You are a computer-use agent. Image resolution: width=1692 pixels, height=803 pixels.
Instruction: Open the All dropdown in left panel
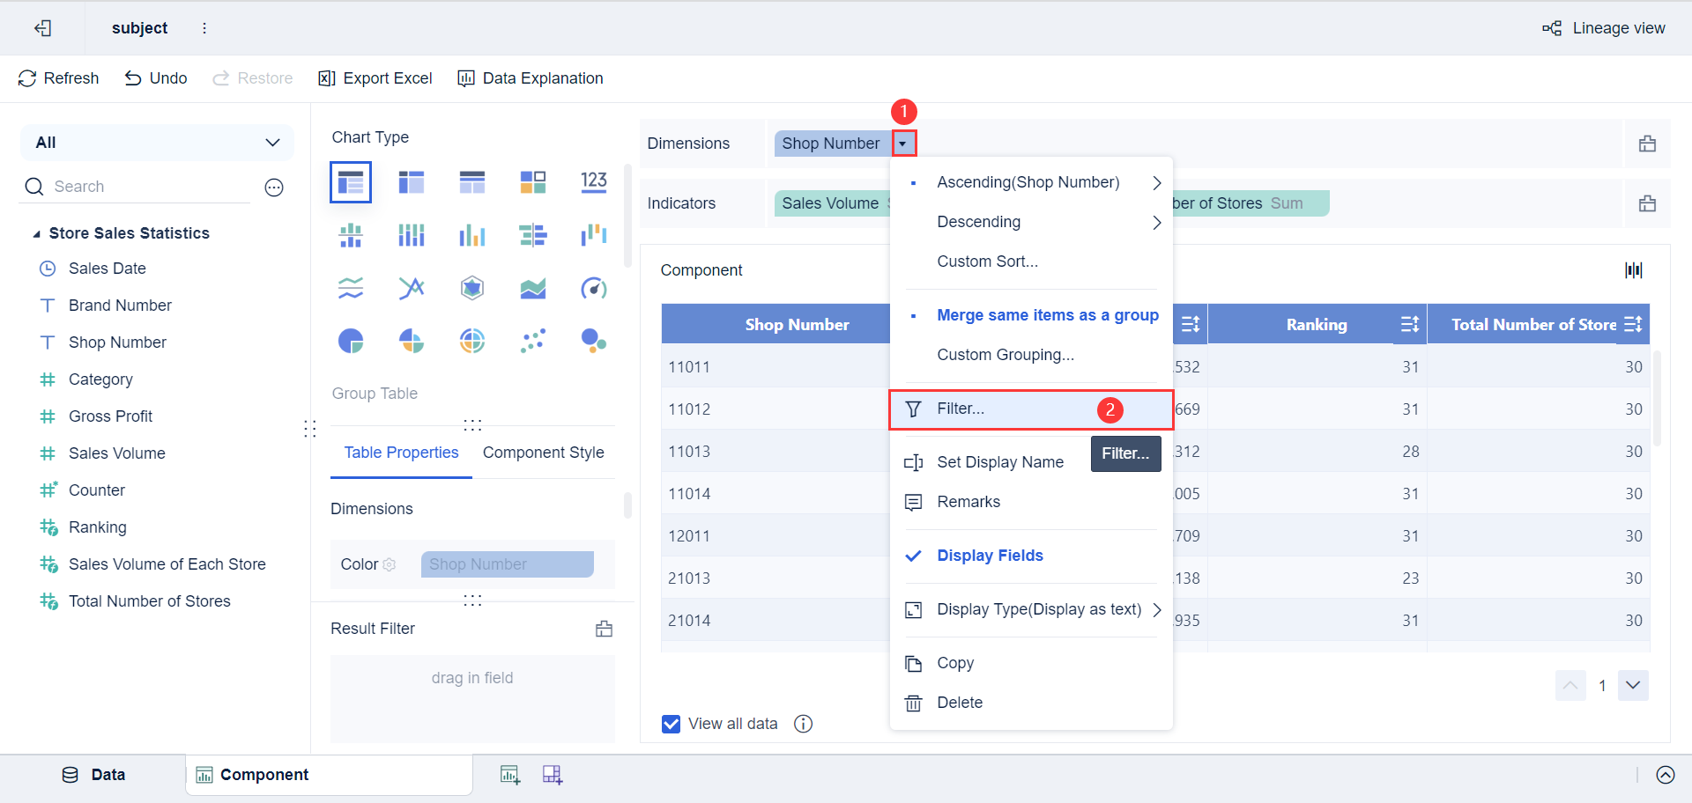point(272,142)
